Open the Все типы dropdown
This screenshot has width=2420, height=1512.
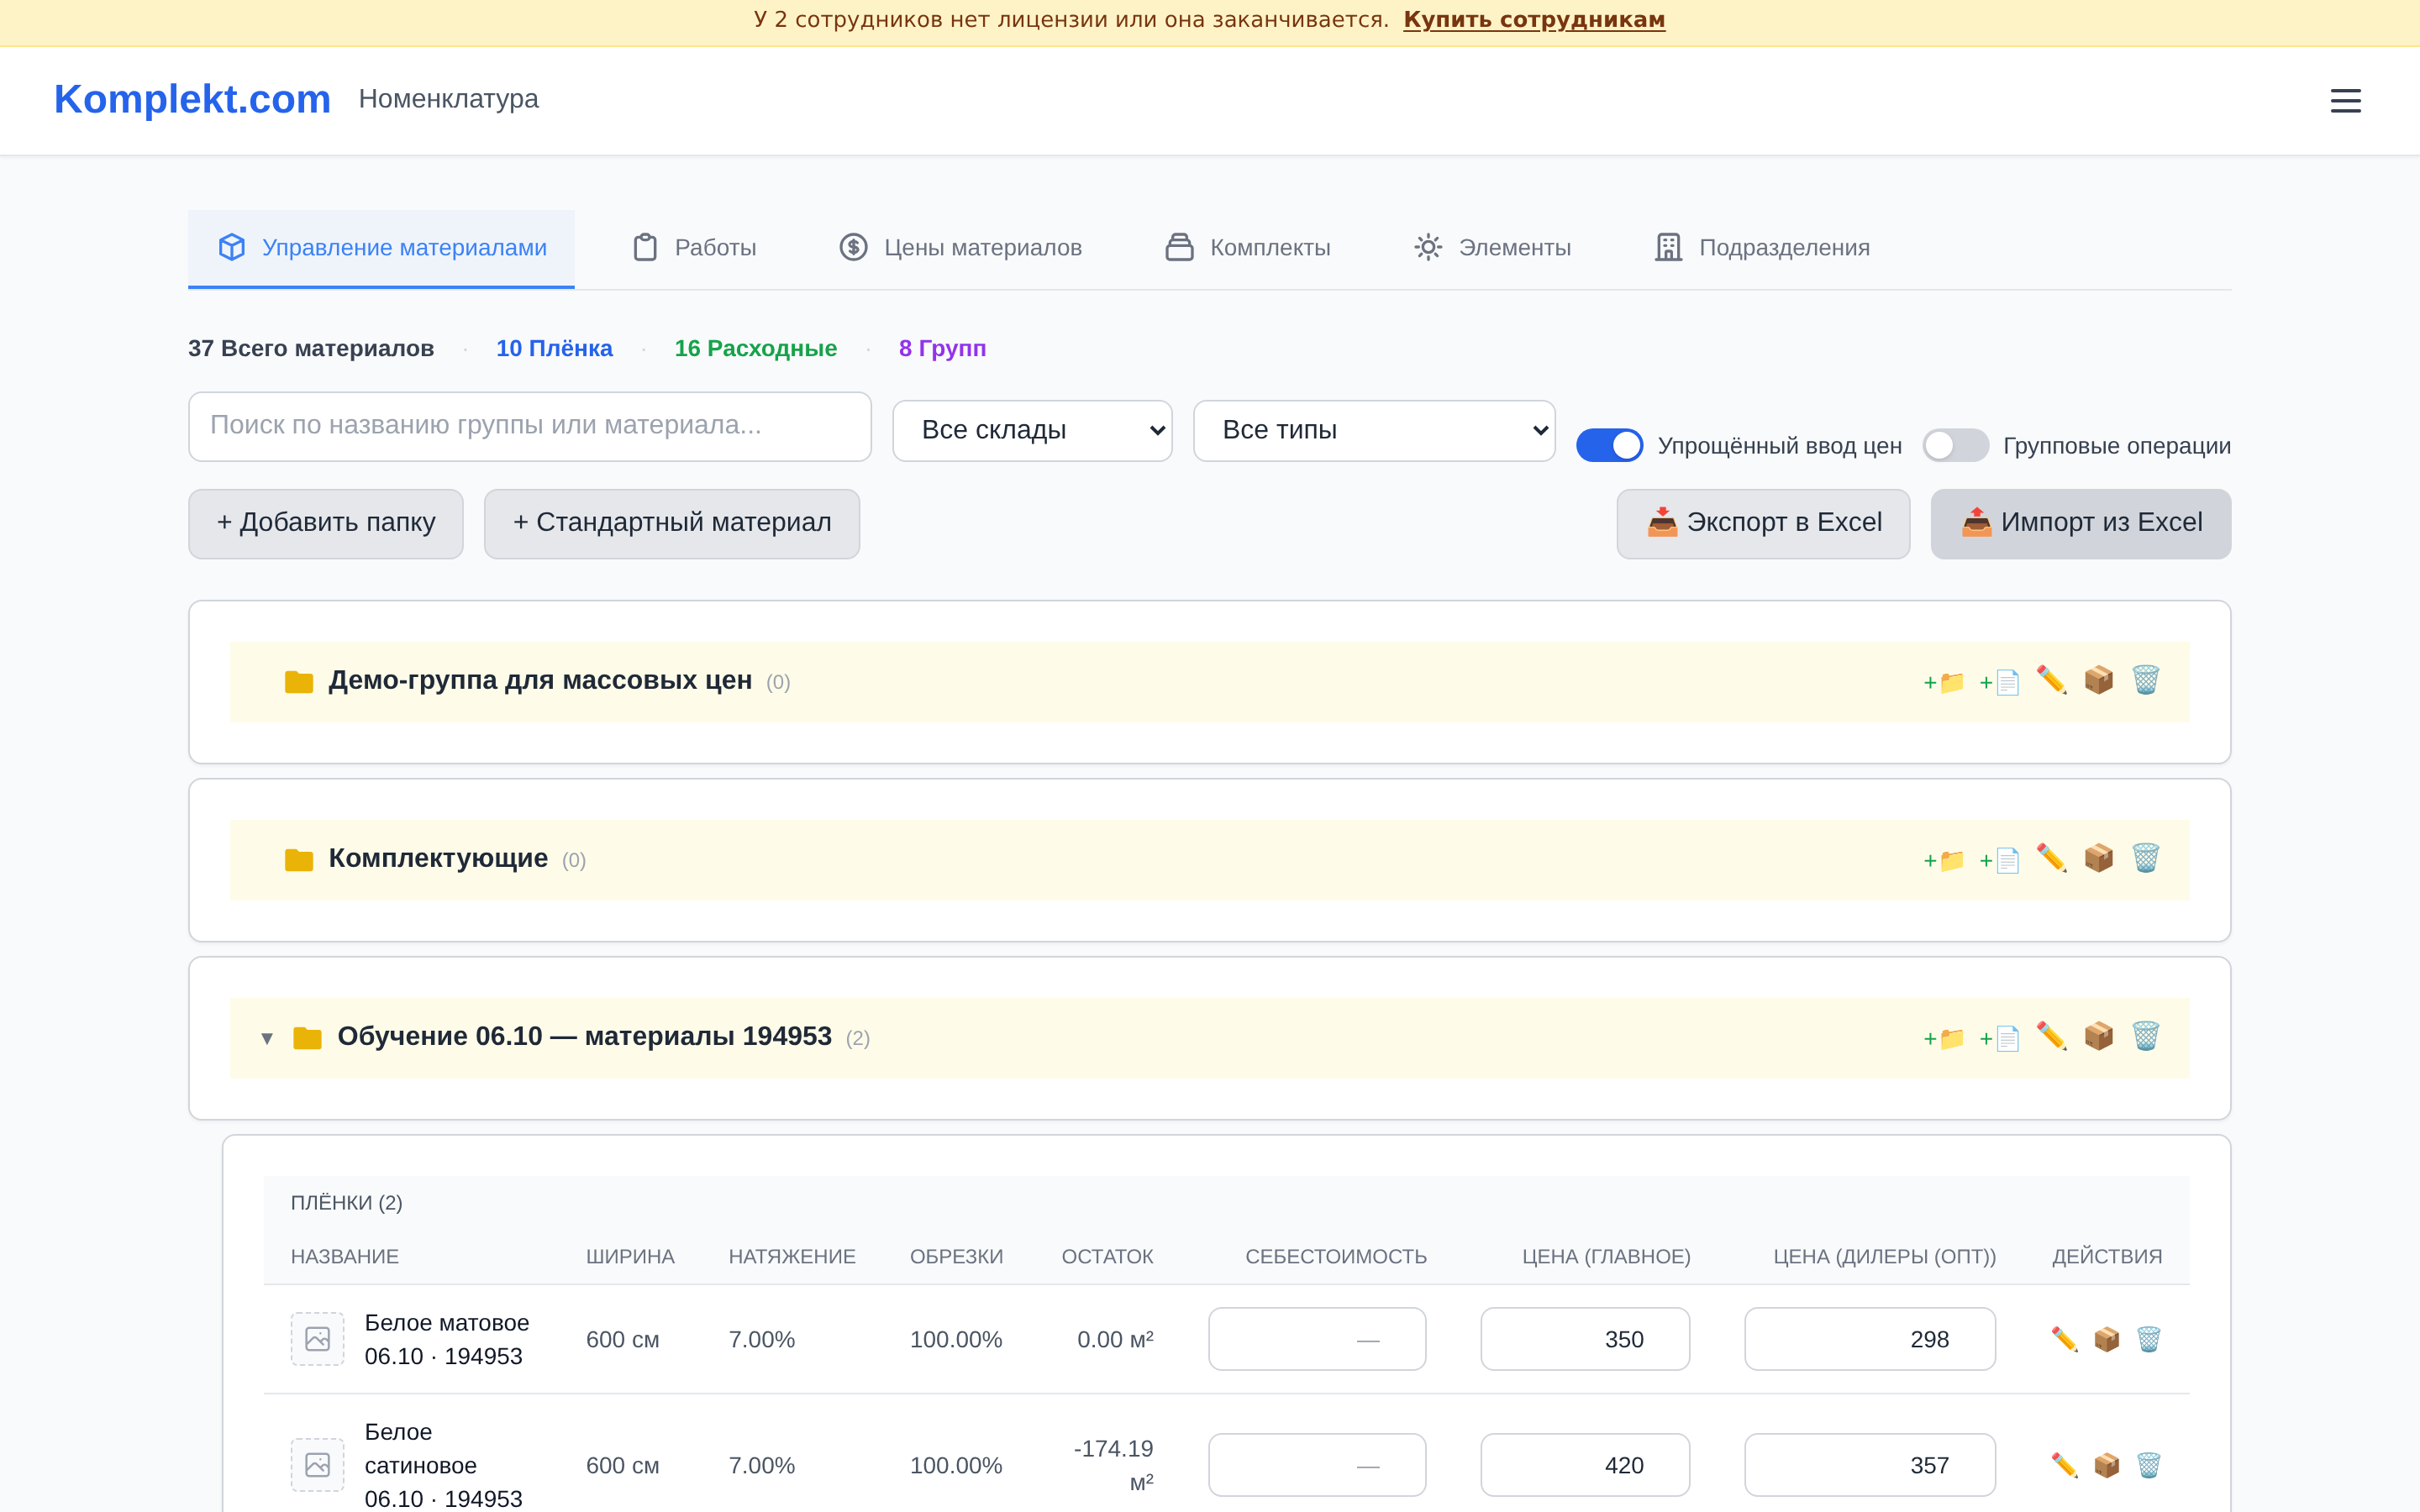[1374, 431]
